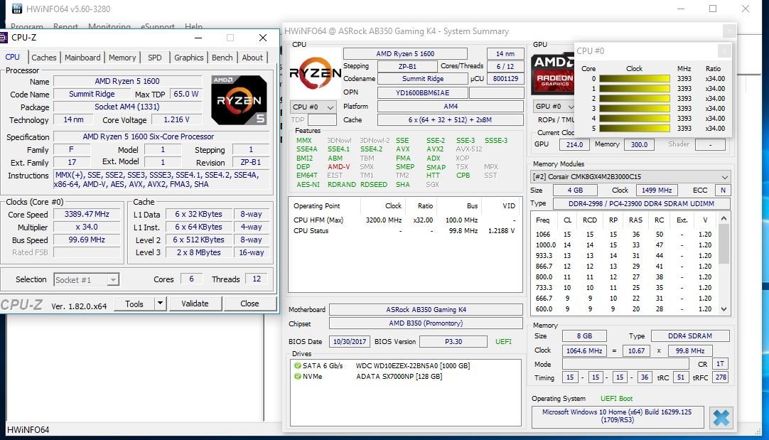This screenshot has width=769, height=440.
Task: Click the green NVMe drive status icon
Action: (x=297, y=377)
